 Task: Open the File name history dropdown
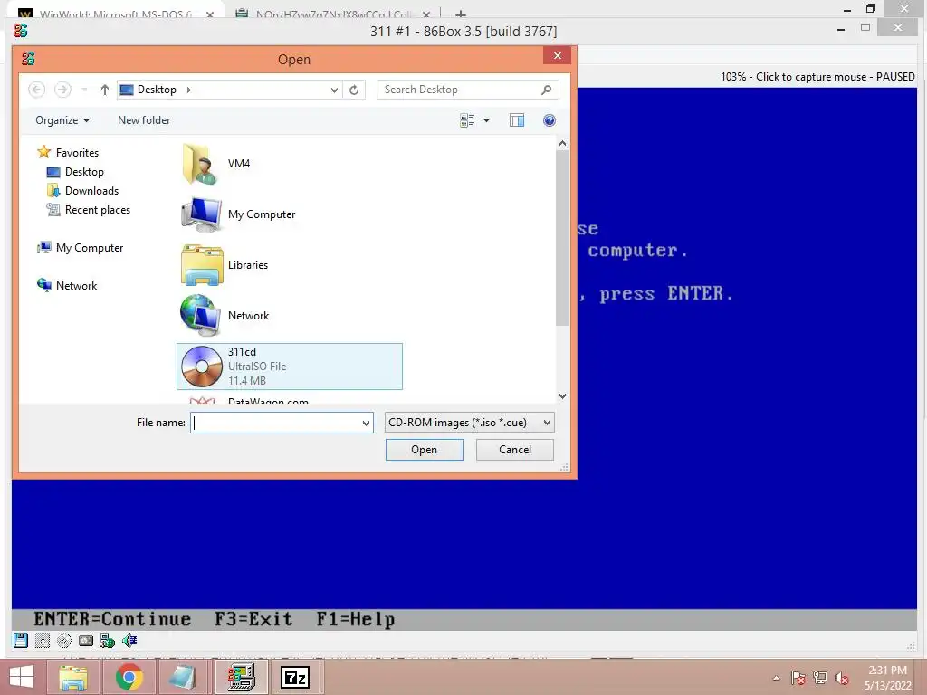point(366,423)
